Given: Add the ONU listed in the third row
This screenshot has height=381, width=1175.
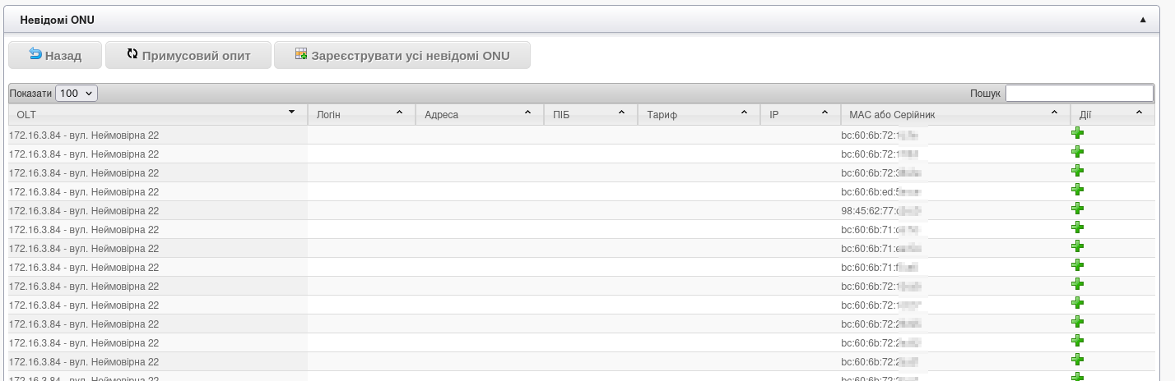Looking at the screenshot, I should tap(1077, 171).
